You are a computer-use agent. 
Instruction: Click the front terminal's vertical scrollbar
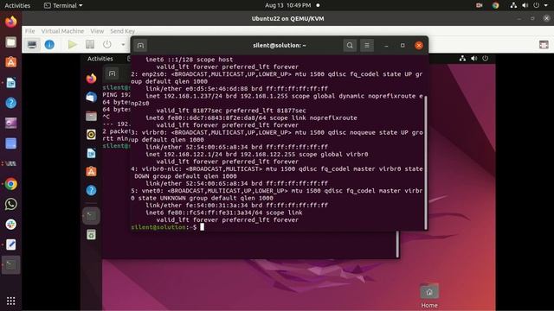pyautogui.click(x=426, y=162)
